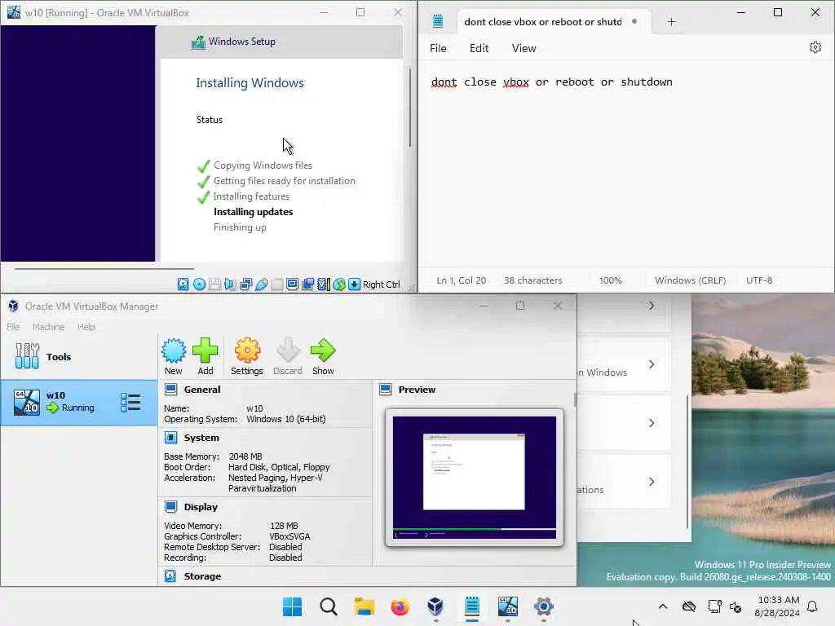Screen dimensions: 835x626
Task: Click the w10 preview thumbnail
Action: [x=475, y=478]
